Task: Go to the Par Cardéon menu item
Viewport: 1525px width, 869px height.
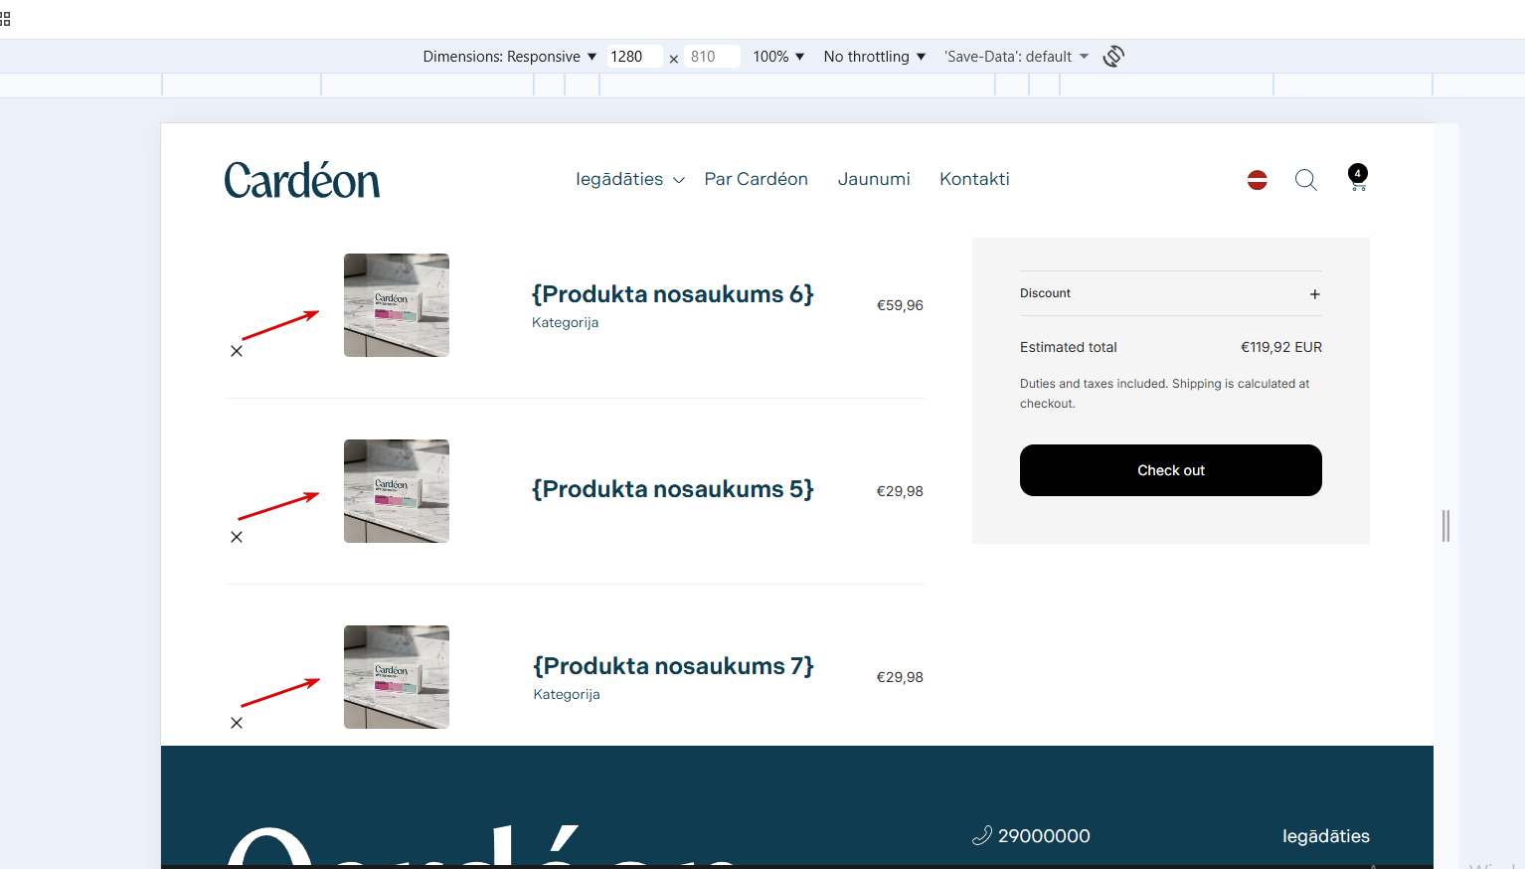Action: 757,179
